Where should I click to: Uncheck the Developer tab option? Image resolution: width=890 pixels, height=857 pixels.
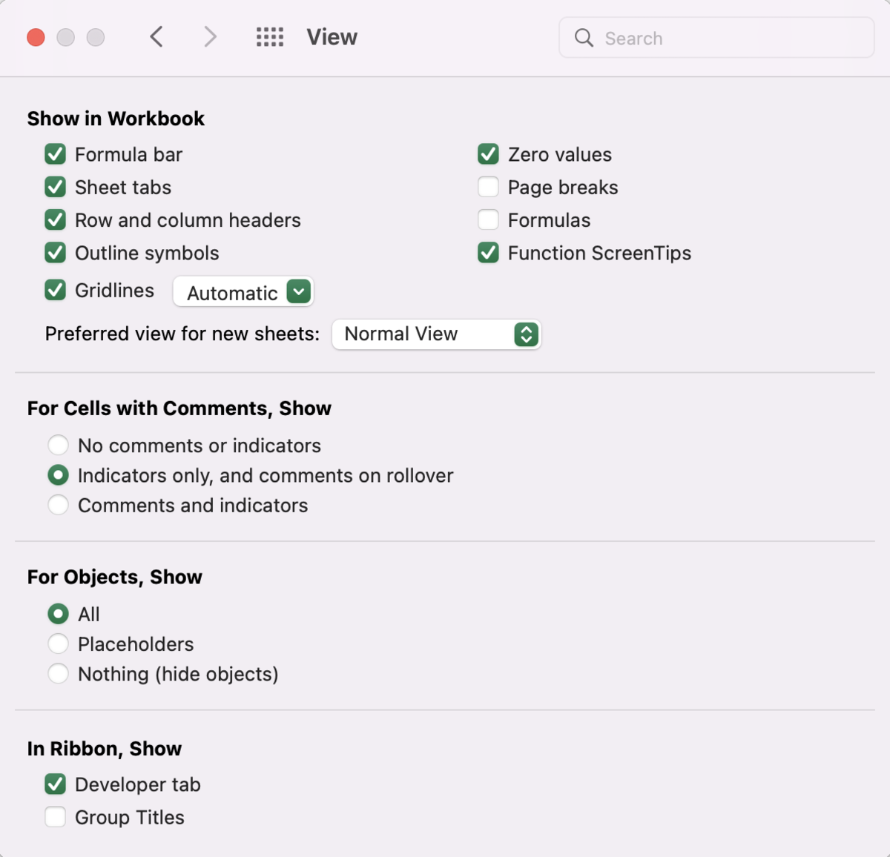click(x=55, y=784)
